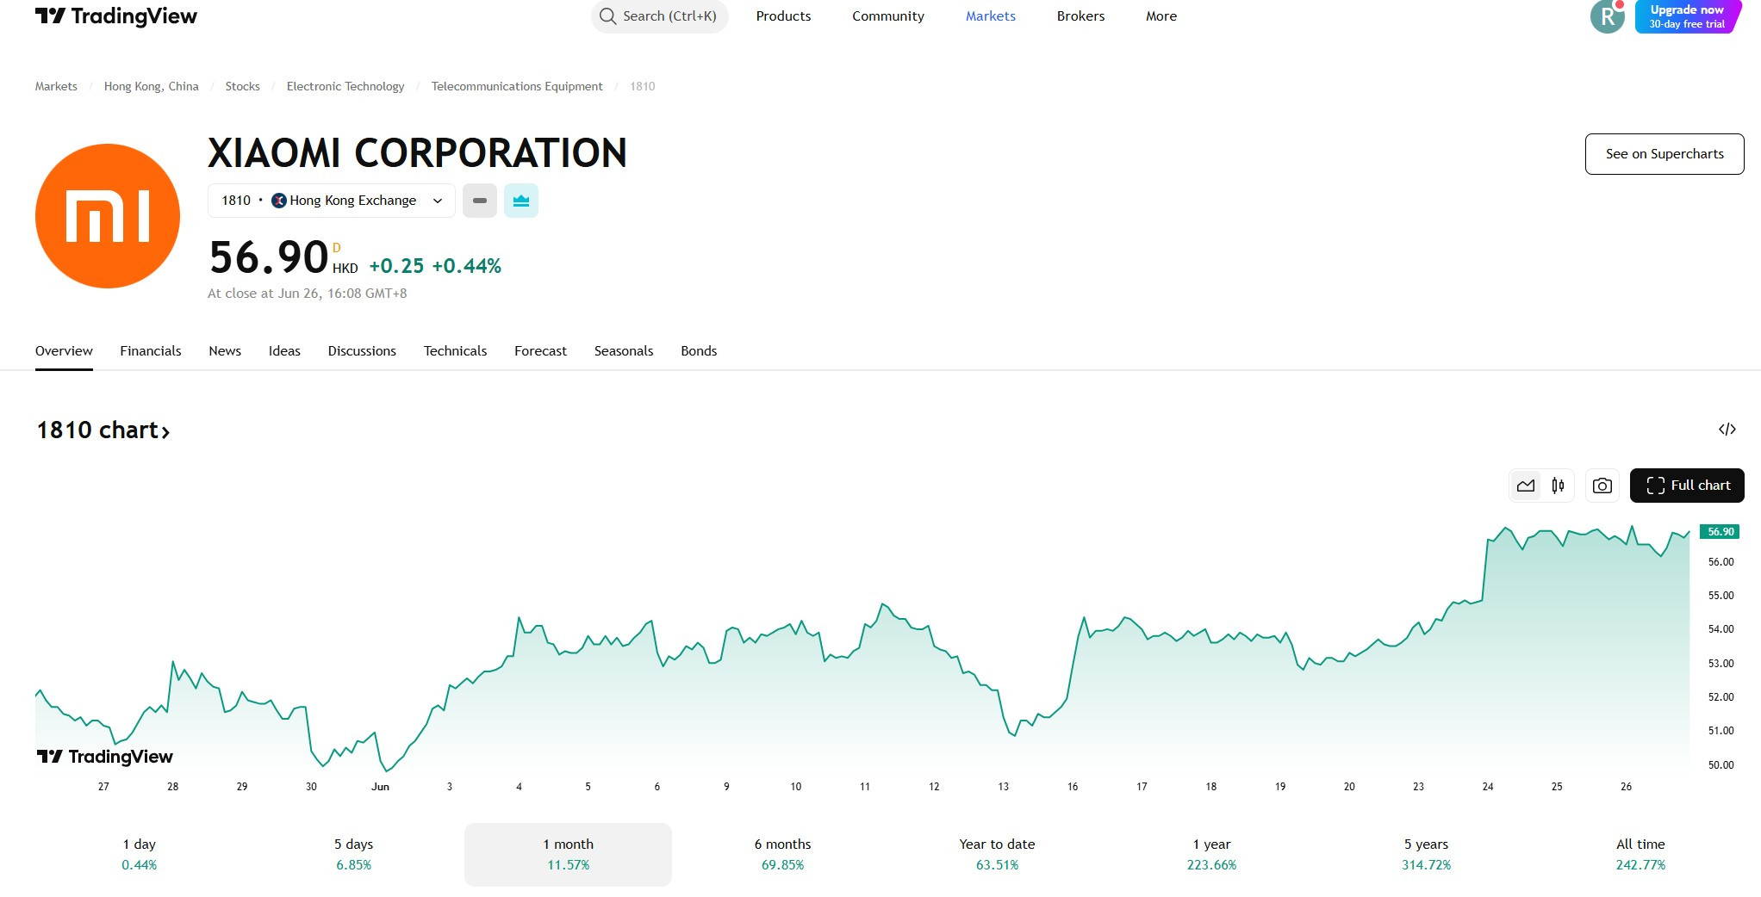Click See on Supercharts button
The image size is (1761, 897).
[1665, 154]
